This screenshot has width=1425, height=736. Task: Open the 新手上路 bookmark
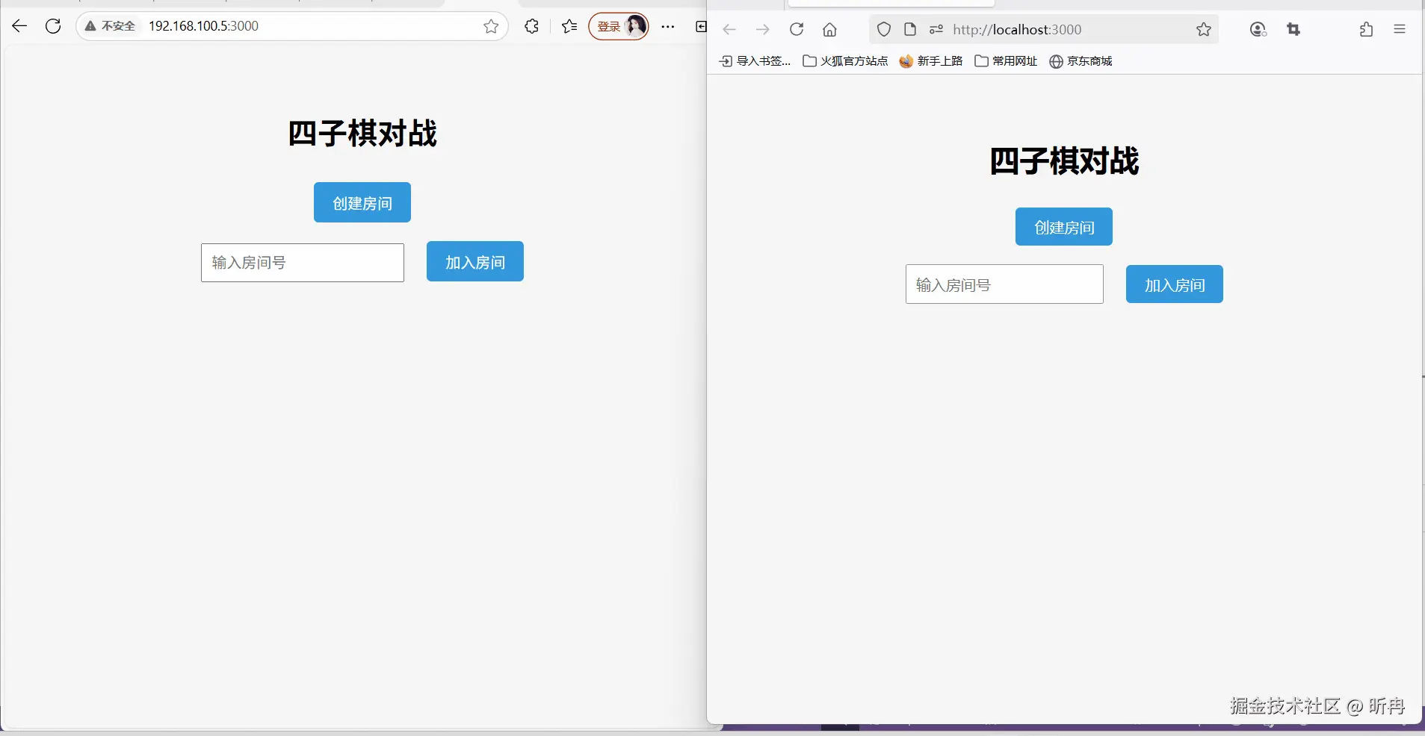pos(931,61)
